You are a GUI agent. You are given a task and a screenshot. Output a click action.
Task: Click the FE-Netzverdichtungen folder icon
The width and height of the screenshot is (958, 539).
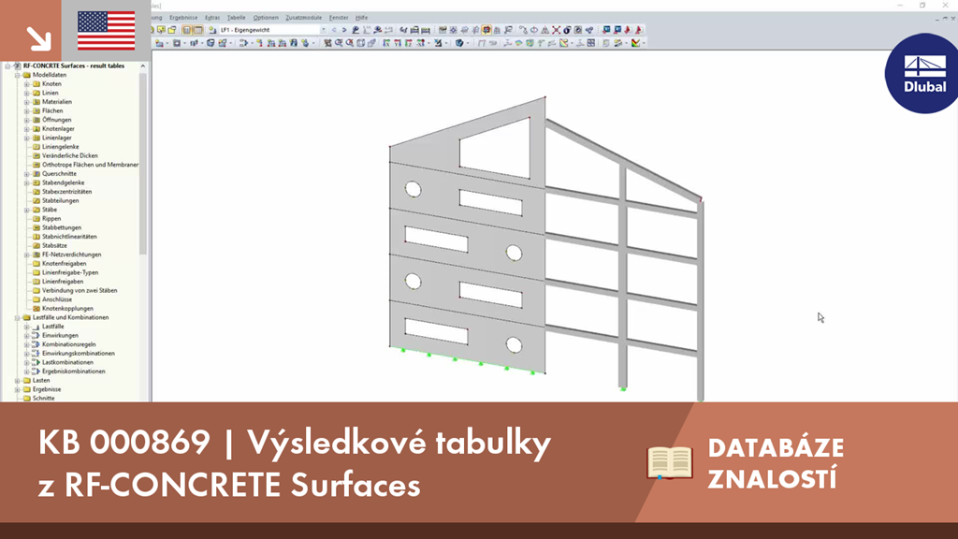(36, 255)
